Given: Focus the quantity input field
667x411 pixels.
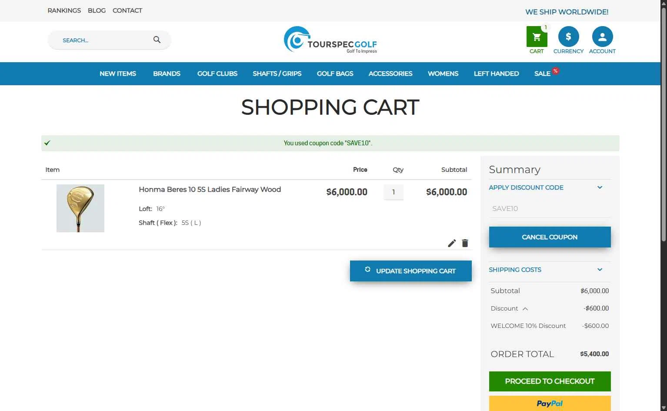Looking at the screenshot, I should click(x=394, y=192).
